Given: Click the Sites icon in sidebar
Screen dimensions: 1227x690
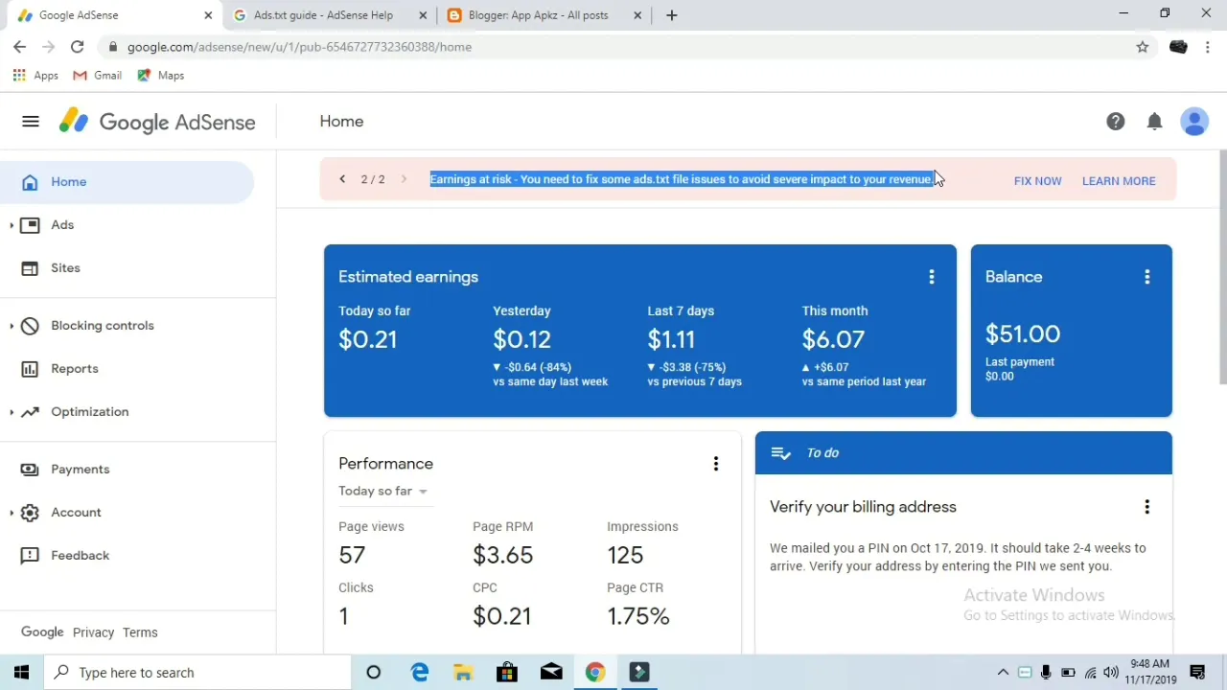Looking at the screenshot, I should pos(31,268).
